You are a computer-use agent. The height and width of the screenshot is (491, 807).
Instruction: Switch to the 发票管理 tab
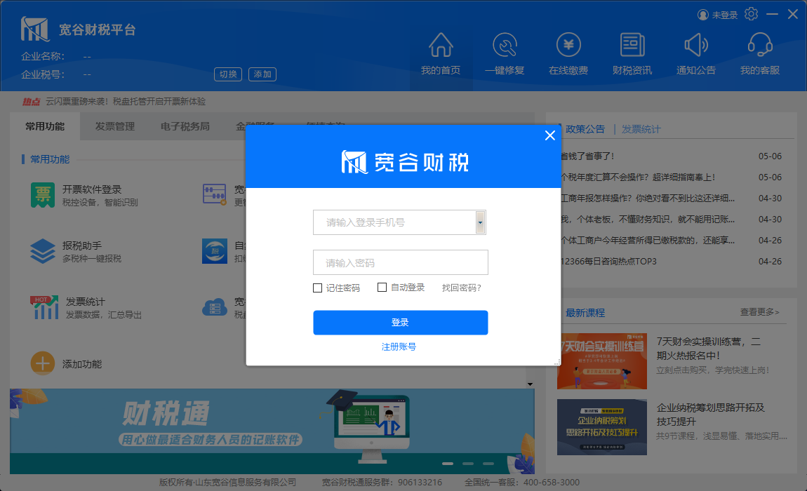[115, 127]
